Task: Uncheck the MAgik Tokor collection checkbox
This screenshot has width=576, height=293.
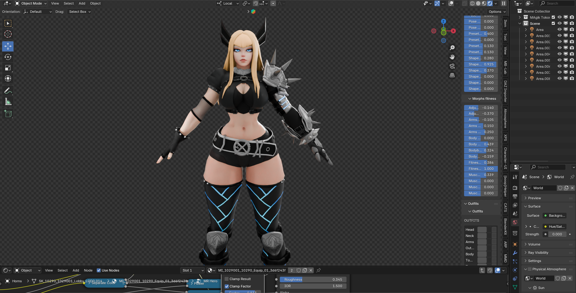Action: click(553, 17)
